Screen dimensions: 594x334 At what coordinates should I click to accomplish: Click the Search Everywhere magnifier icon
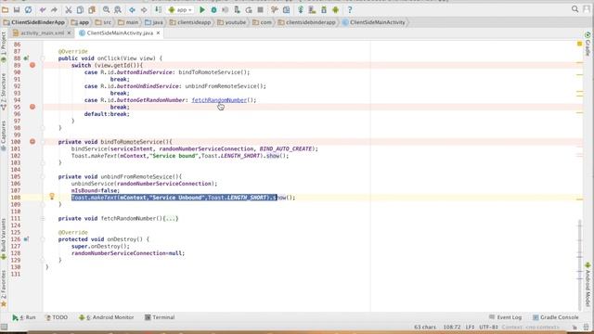[575, 9]
